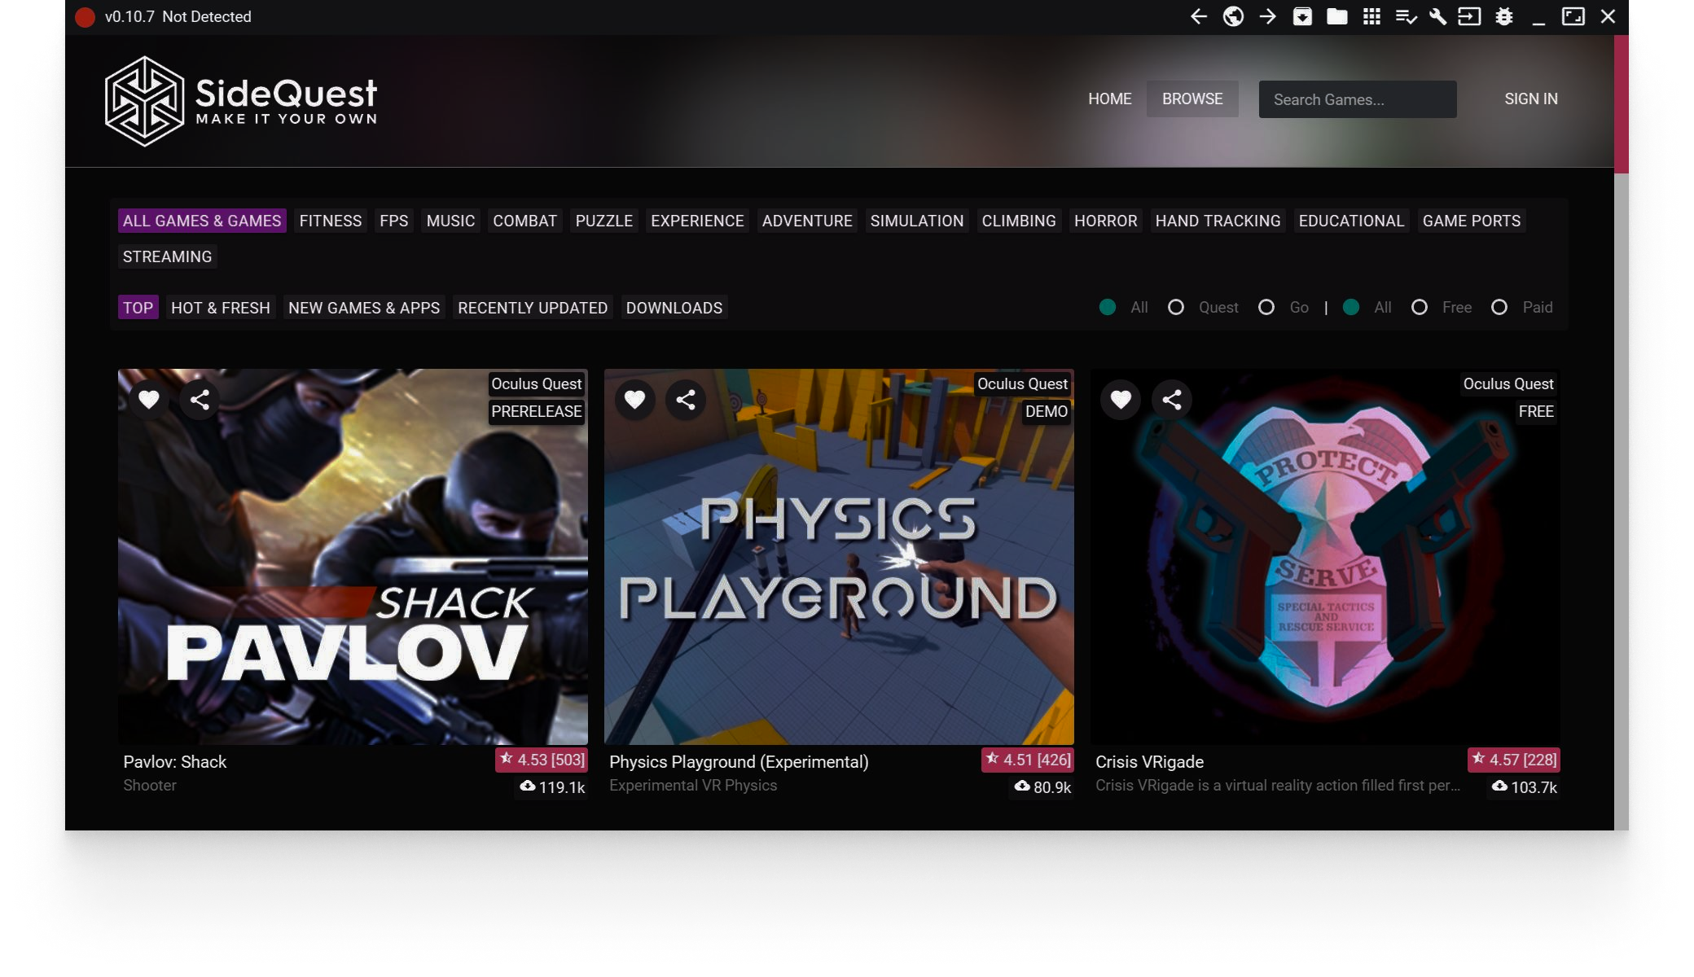Open the Physics Playground thumbnail

pos(839,557)
